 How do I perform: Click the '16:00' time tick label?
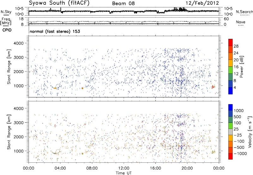pyautogui.click(x=155, y=168)
